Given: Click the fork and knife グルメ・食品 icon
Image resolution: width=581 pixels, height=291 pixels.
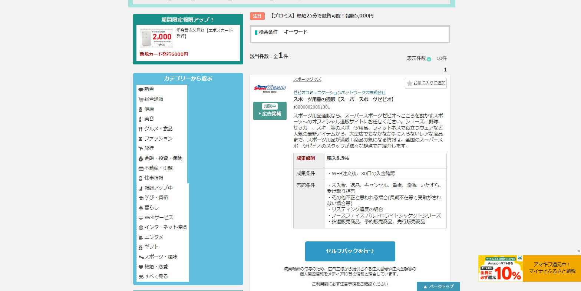Looking at the screenshot, I should click(x=141, y=129).
